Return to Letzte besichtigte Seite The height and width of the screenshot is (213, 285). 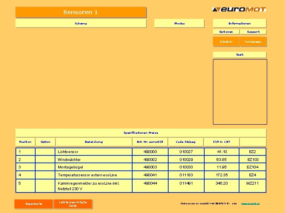click(73, 204)
